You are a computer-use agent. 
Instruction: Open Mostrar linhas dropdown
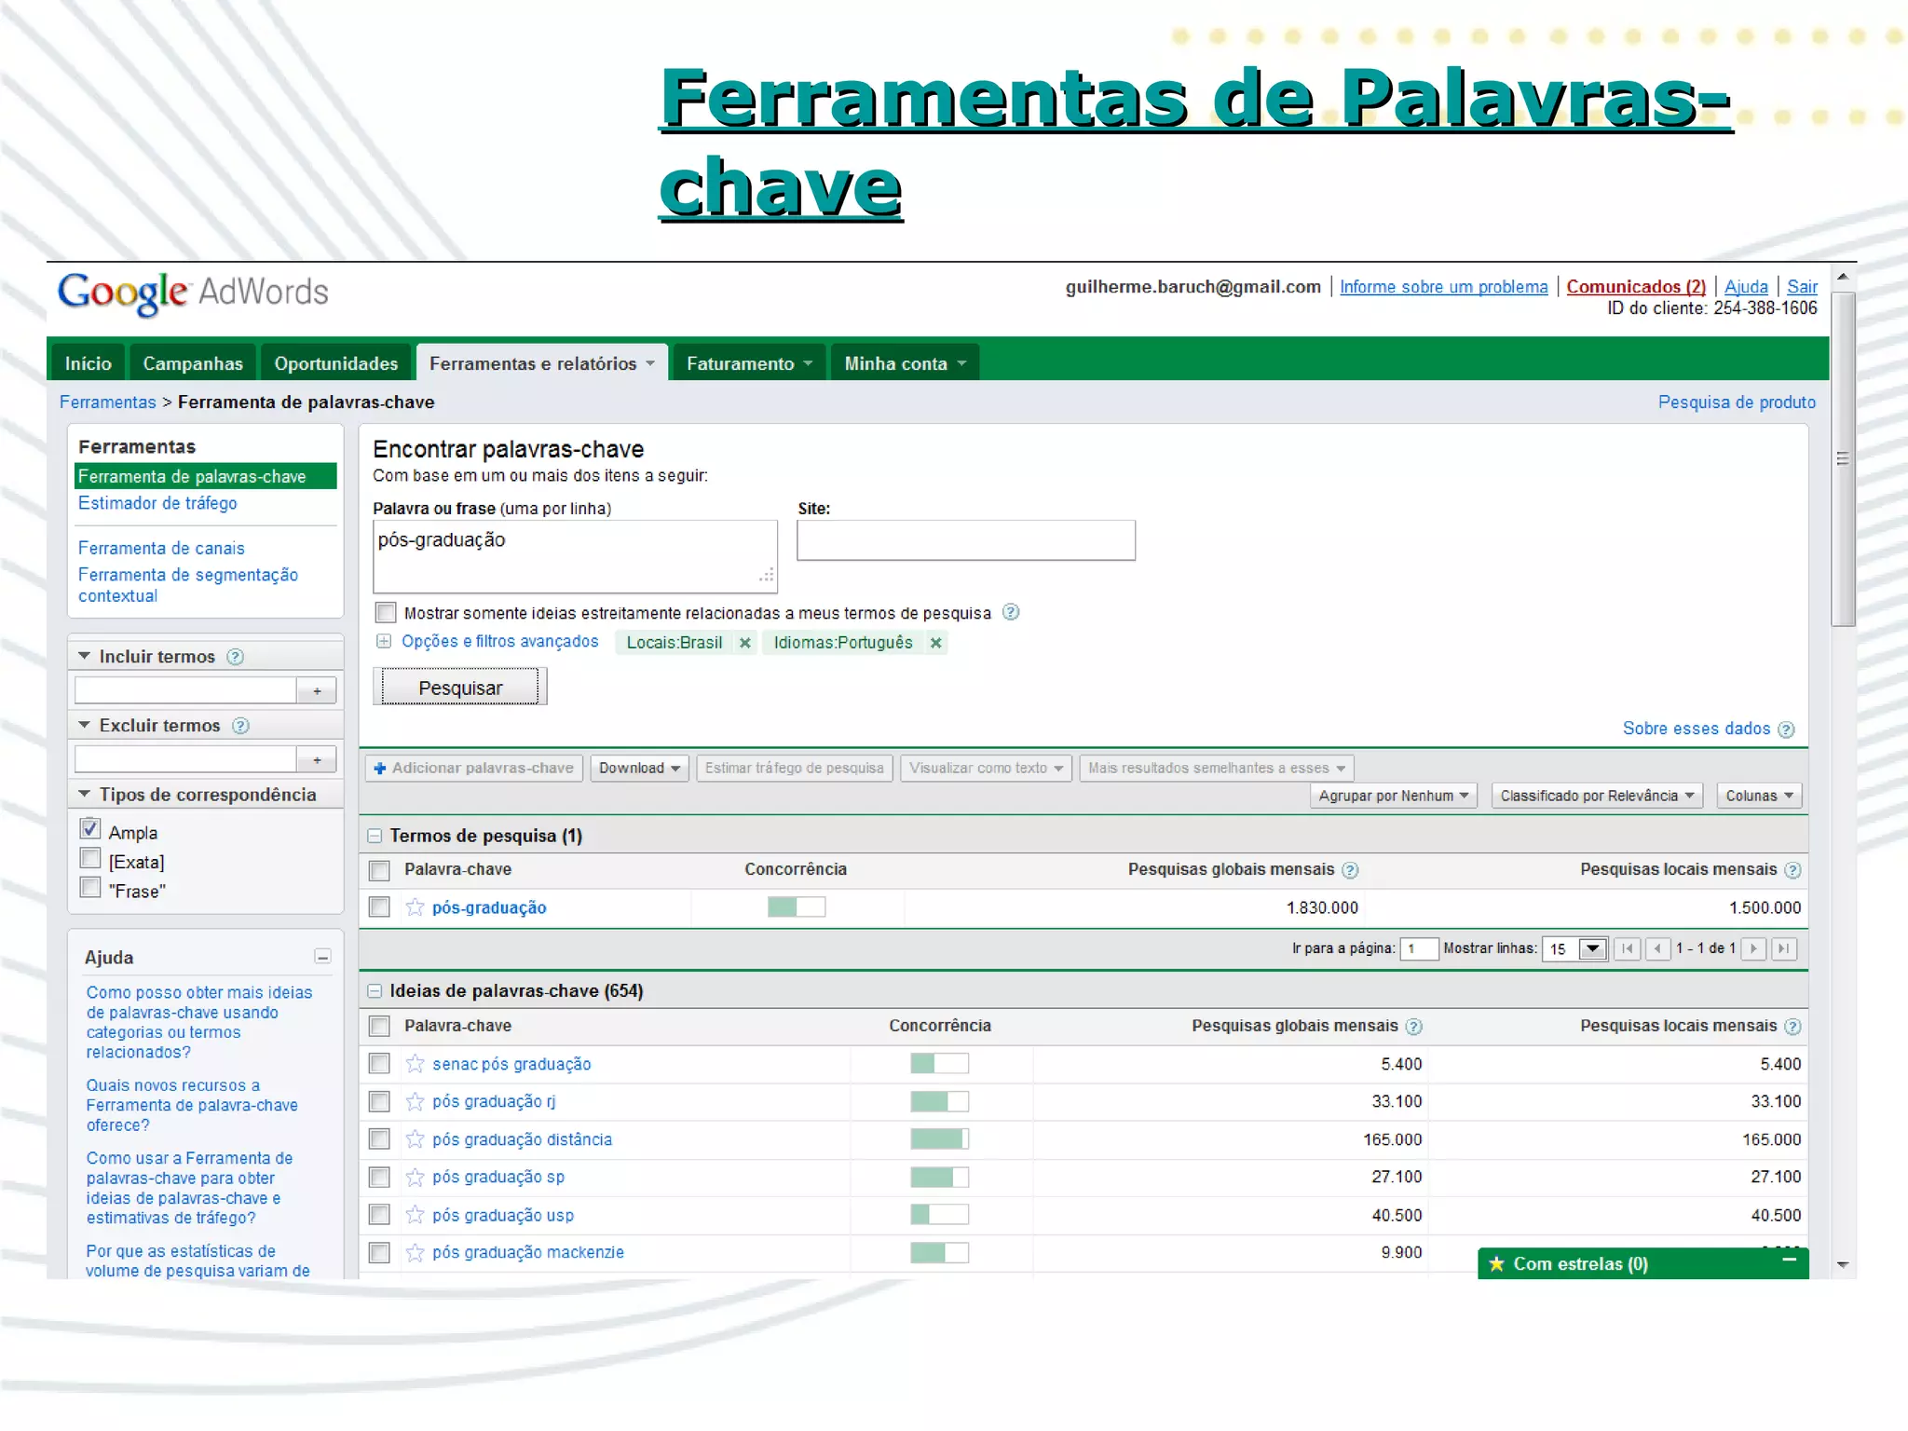click(1575, 948)
